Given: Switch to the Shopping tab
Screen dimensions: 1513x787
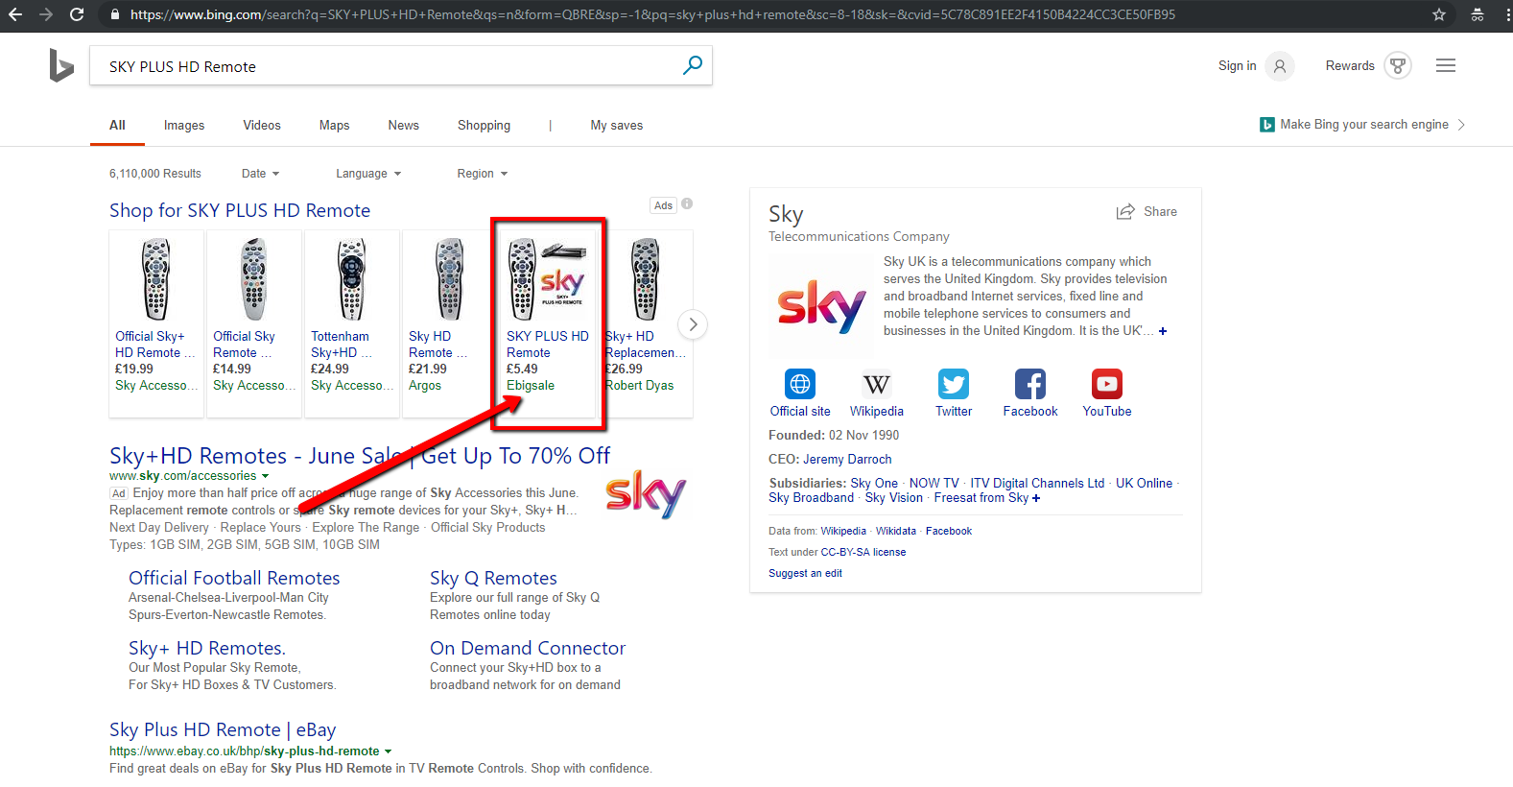Looking at the screenshot, I should 484,126.
